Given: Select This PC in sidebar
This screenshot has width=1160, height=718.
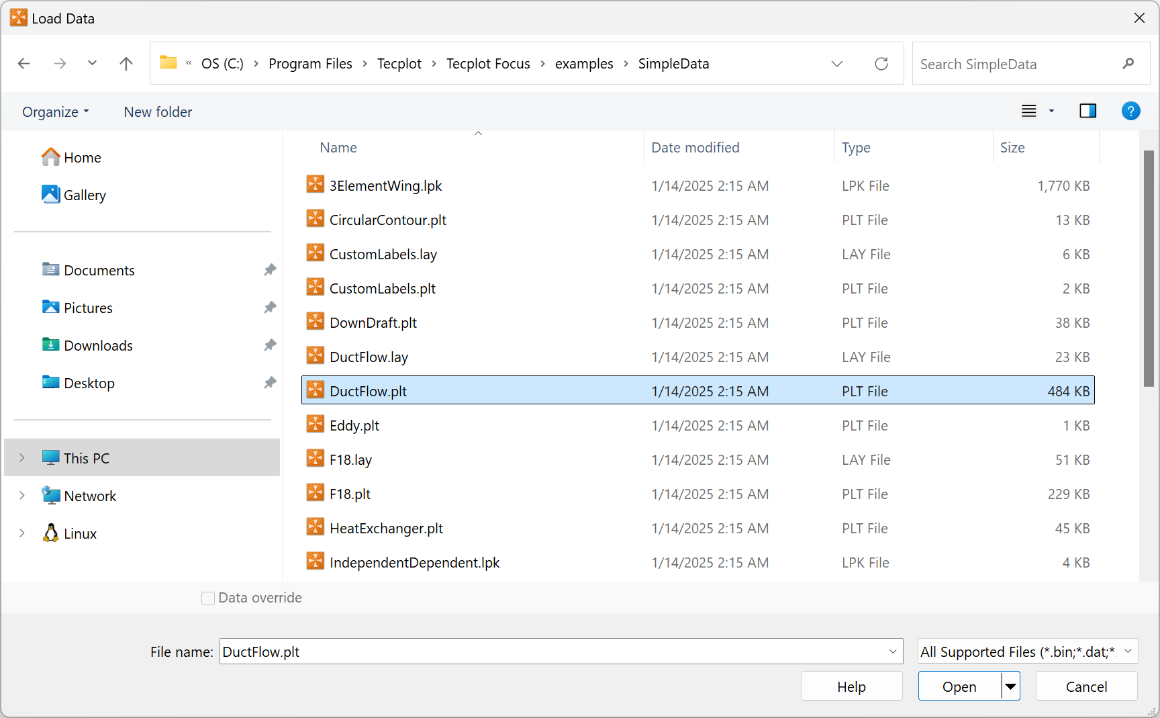Looking at the screenshot, I should tap(142, 458).
